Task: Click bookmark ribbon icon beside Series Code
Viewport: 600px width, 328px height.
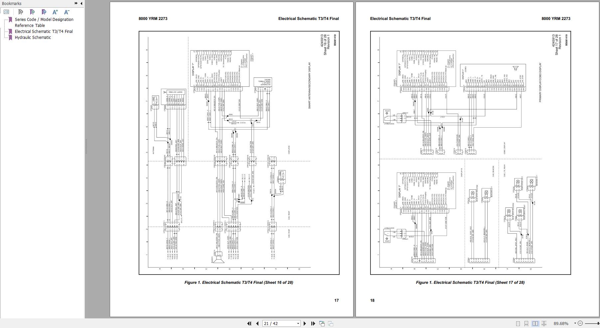Action: point(10,20)
